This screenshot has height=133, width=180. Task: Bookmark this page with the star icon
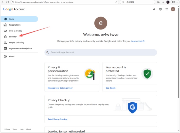point(116,2)
